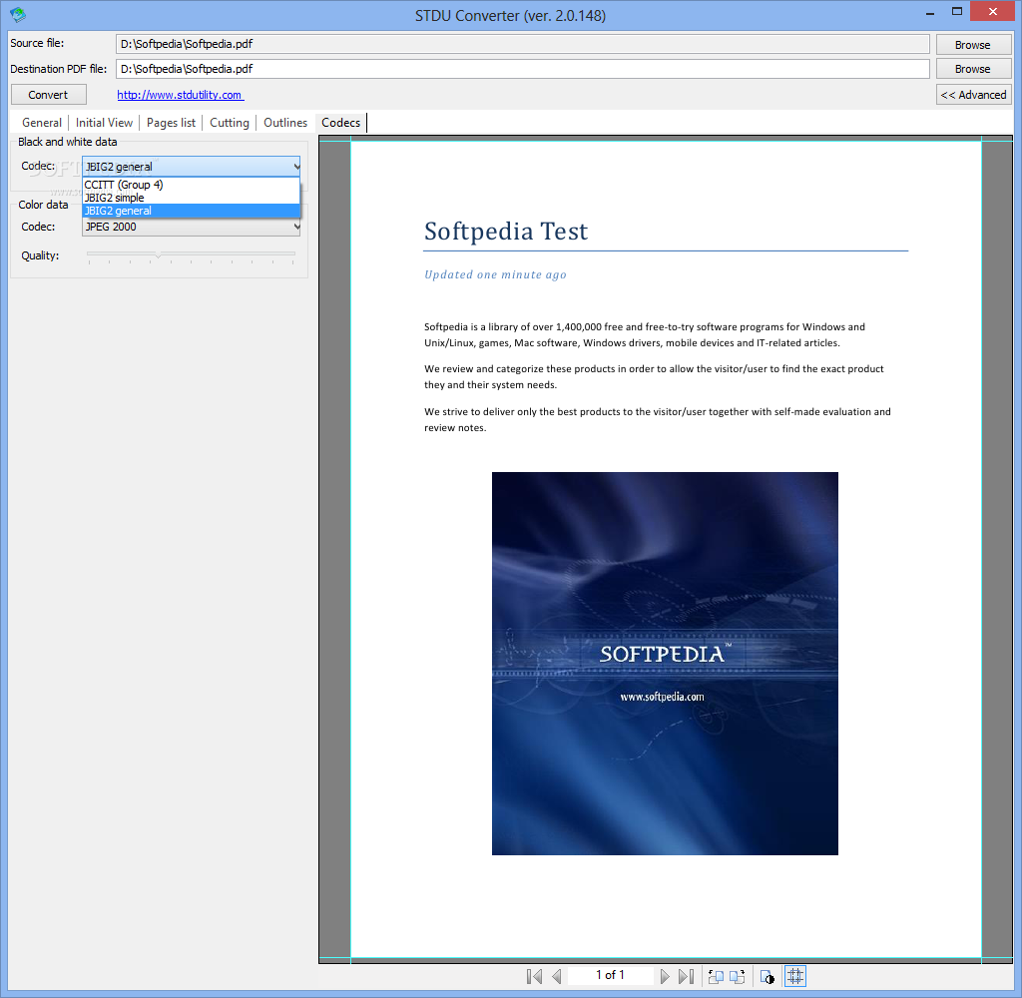Click the 'Softpedia Test' heading in preview
This screenshot has height=998, width=1022.
[x=506, y=232]
